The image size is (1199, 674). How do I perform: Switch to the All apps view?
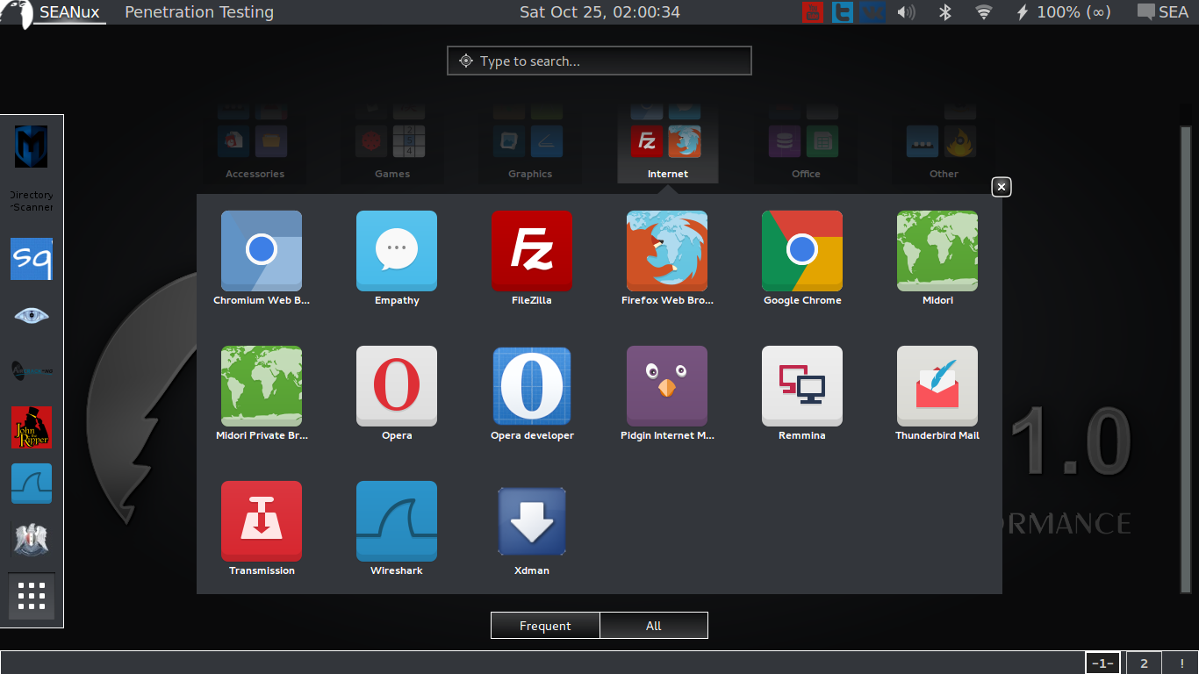pyautogui.click(x=654, y=626)
